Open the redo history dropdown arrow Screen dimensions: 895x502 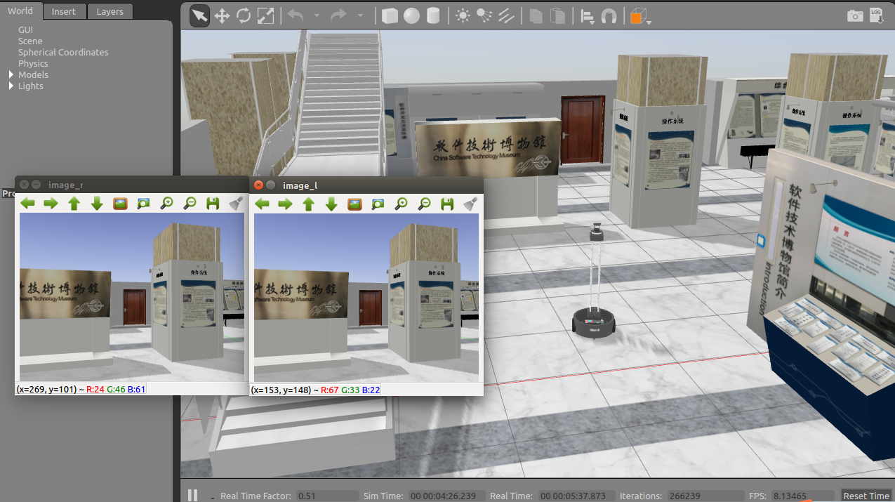pyautogui.click(x=360, y=16)
